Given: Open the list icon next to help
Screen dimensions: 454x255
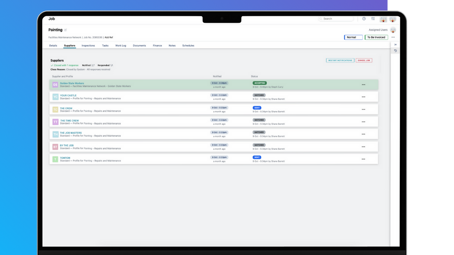Looking at the screenshot, I should 373,19.
